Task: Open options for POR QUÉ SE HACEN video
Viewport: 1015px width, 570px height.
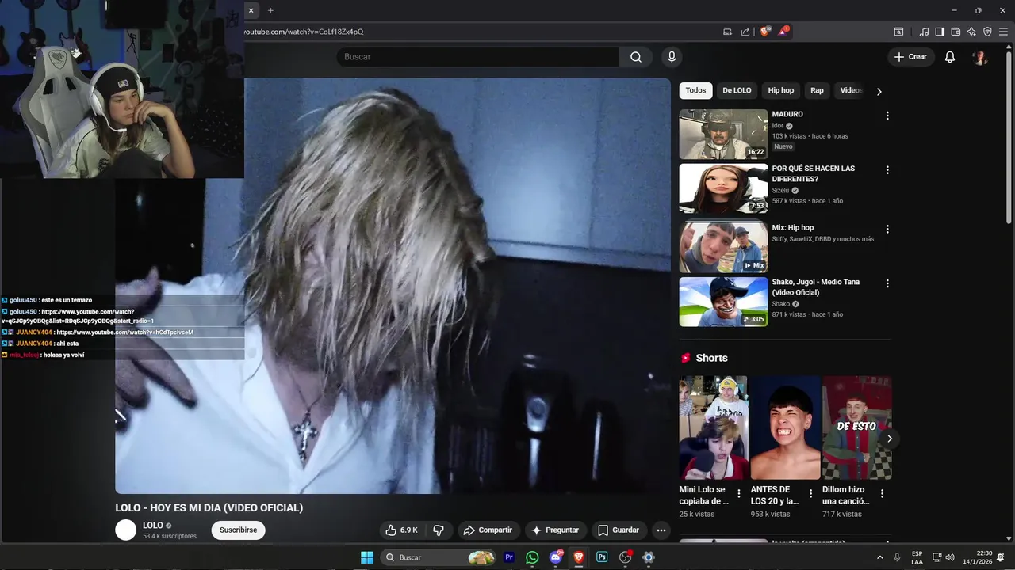Action: pos(887,170)
